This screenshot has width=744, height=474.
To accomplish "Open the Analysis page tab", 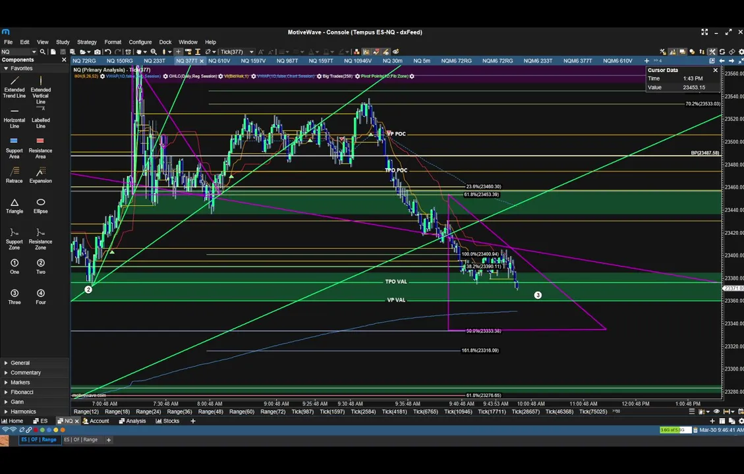I will coord(132,421).
